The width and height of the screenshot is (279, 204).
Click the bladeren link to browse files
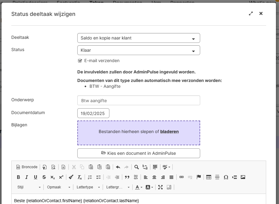169,132
